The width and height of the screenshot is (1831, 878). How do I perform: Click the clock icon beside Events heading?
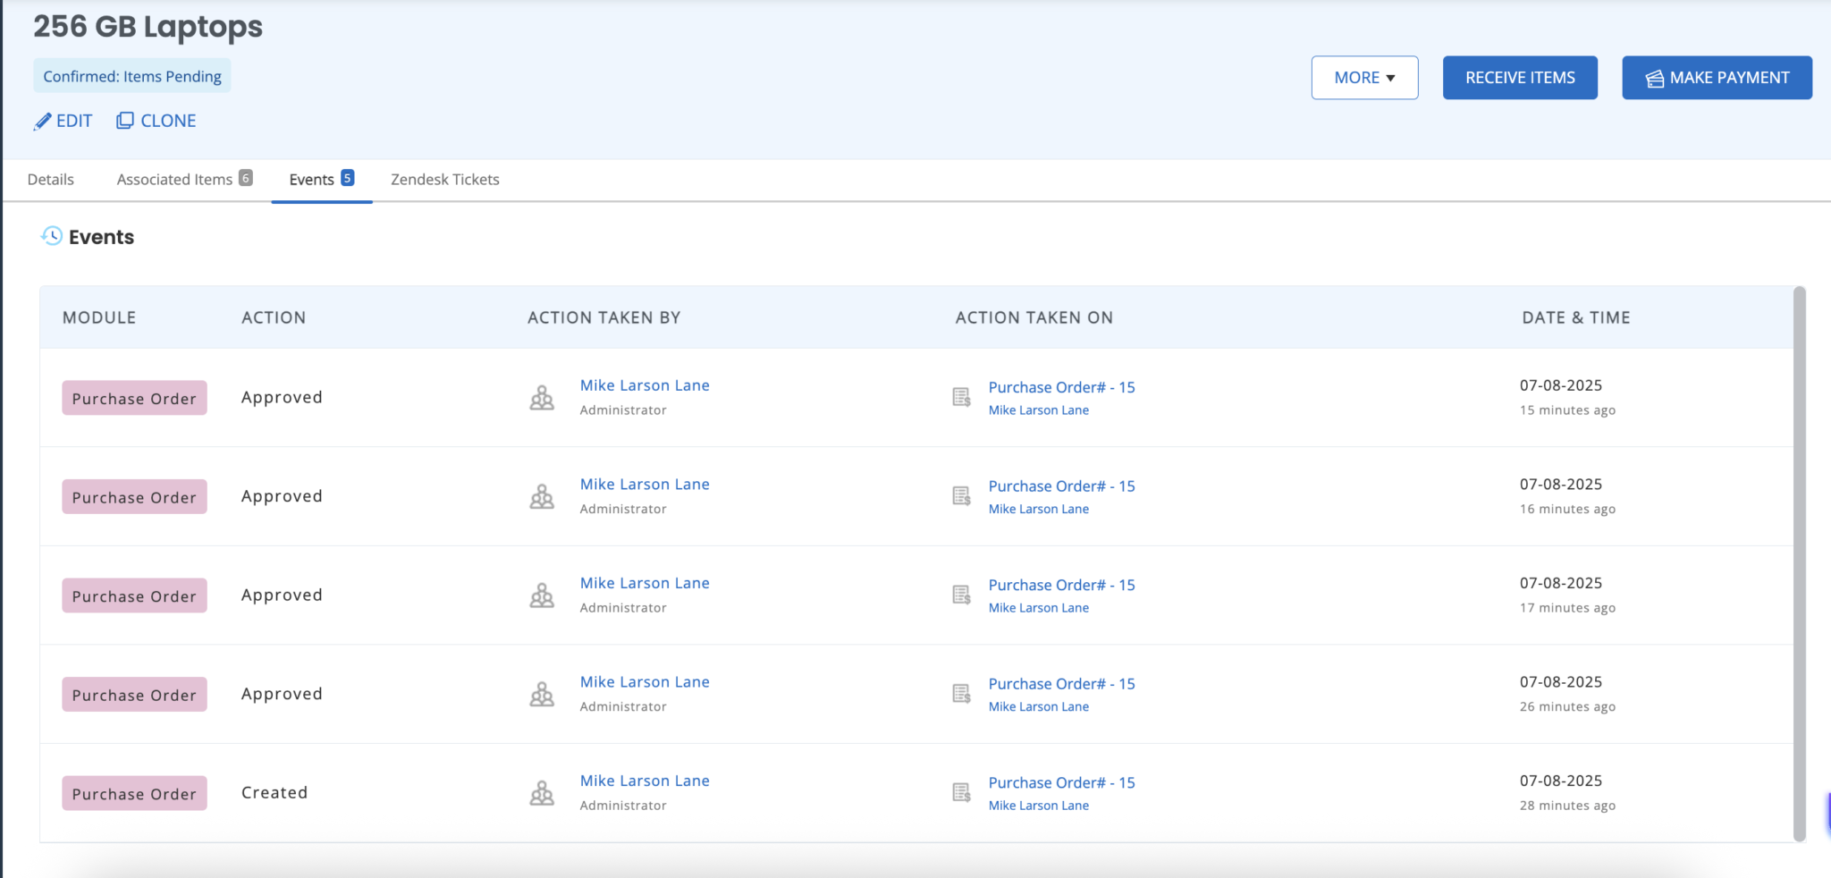coord(52,236)
